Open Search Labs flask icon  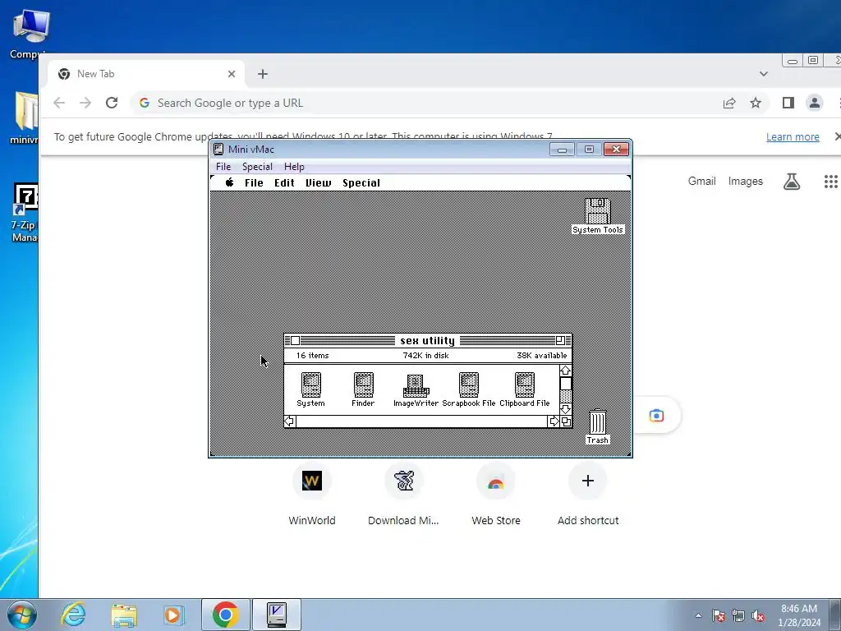792,182
